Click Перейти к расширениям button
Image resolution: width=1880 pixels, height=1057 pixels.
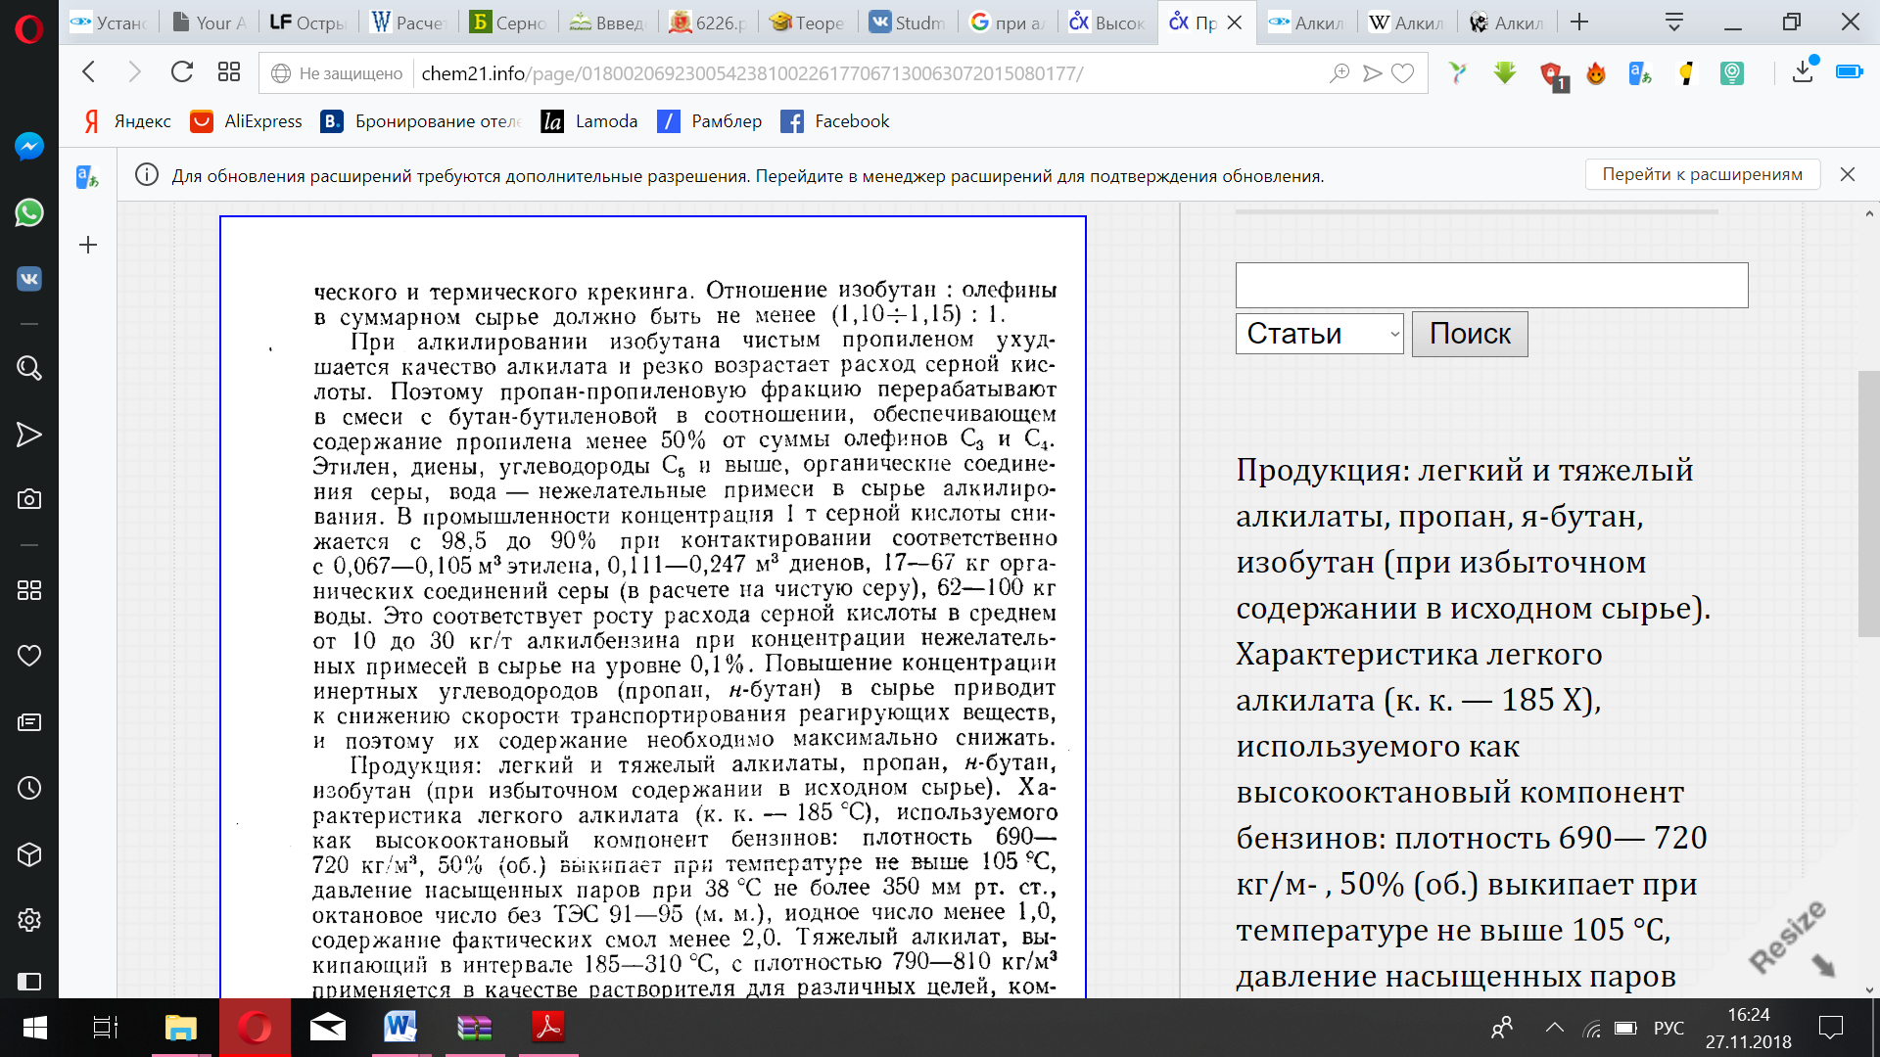click(1702, 174)
